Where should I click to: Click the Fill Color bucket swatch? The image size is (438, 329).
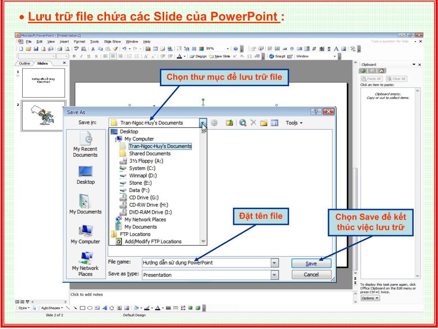pos(136,308)
